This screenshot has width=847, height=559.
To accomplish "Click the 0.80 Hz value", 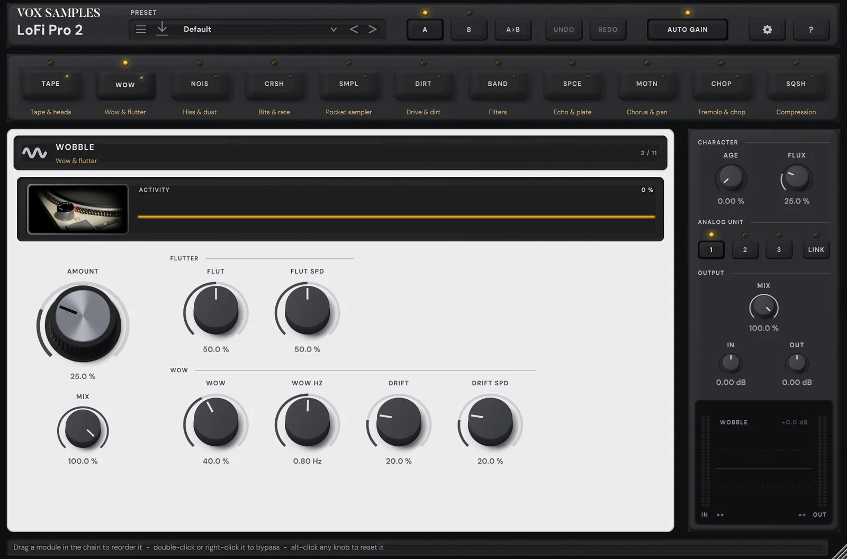I will 307,461.
